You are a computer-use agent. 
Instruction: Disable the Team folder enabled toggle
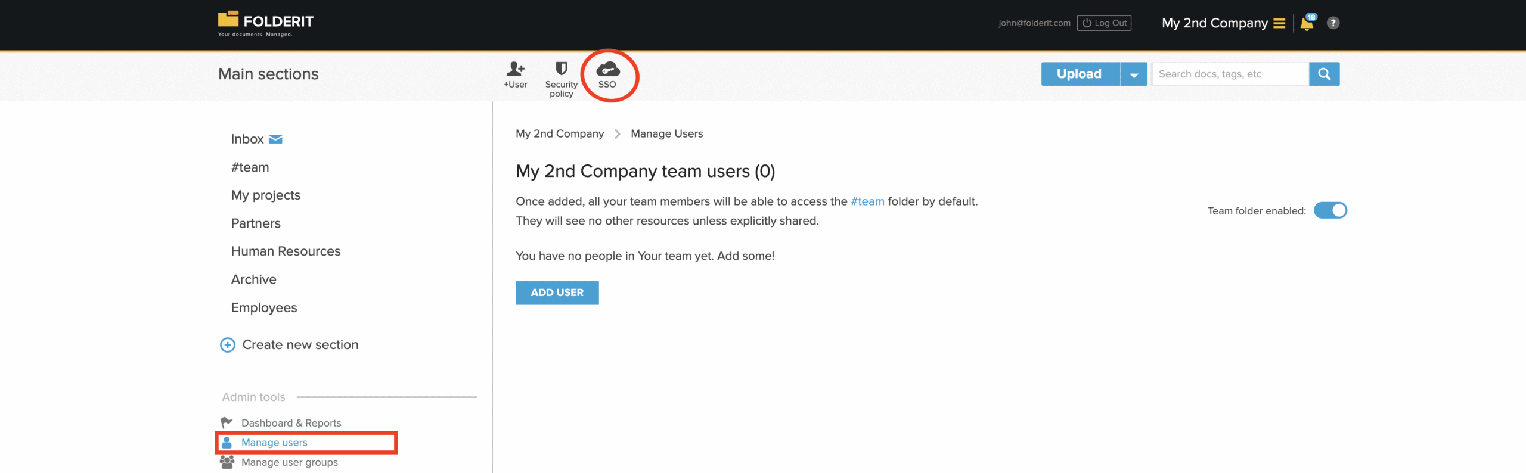[1330, 210]
